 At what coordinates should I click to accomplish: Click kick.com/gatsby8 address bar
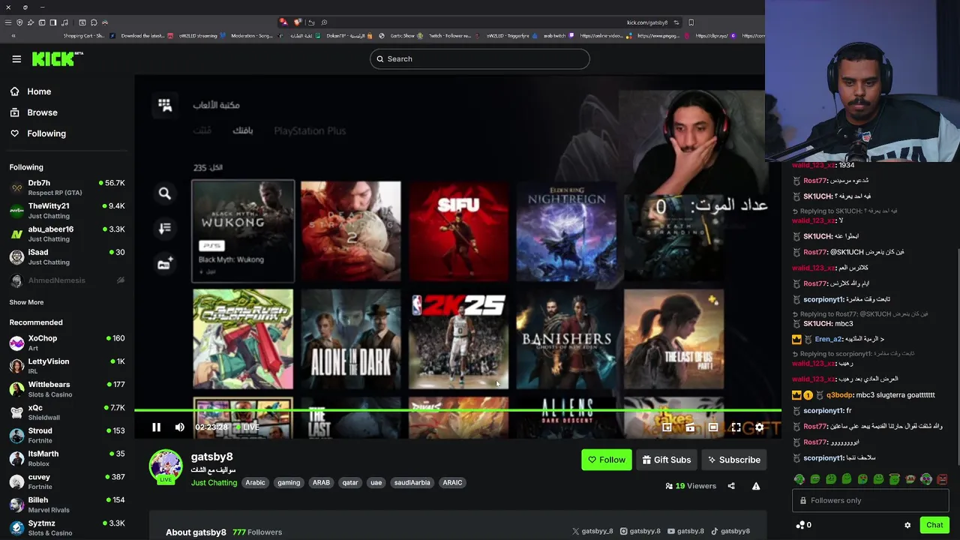click(647, 22)
